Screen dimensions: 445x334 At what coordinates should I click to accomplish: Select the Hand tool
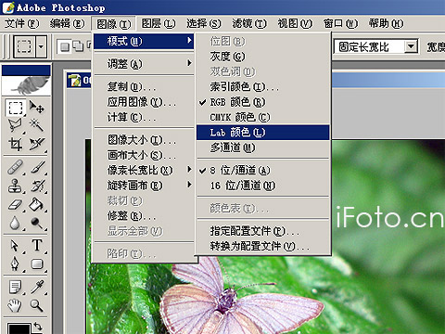coord(16,305)
